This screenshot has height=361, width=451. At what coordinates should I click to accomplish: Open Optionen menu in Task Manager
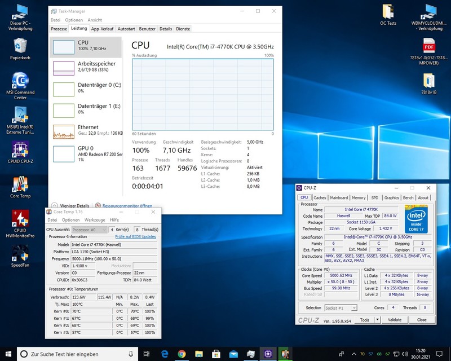[74, 20]
